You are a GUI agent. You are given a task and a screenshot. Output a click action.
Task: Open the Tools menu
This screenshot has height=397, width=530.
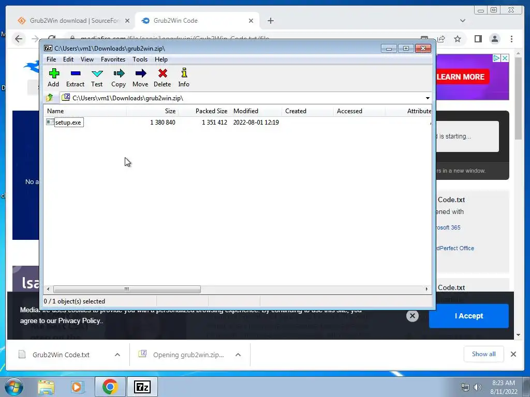tap(140, 59)
